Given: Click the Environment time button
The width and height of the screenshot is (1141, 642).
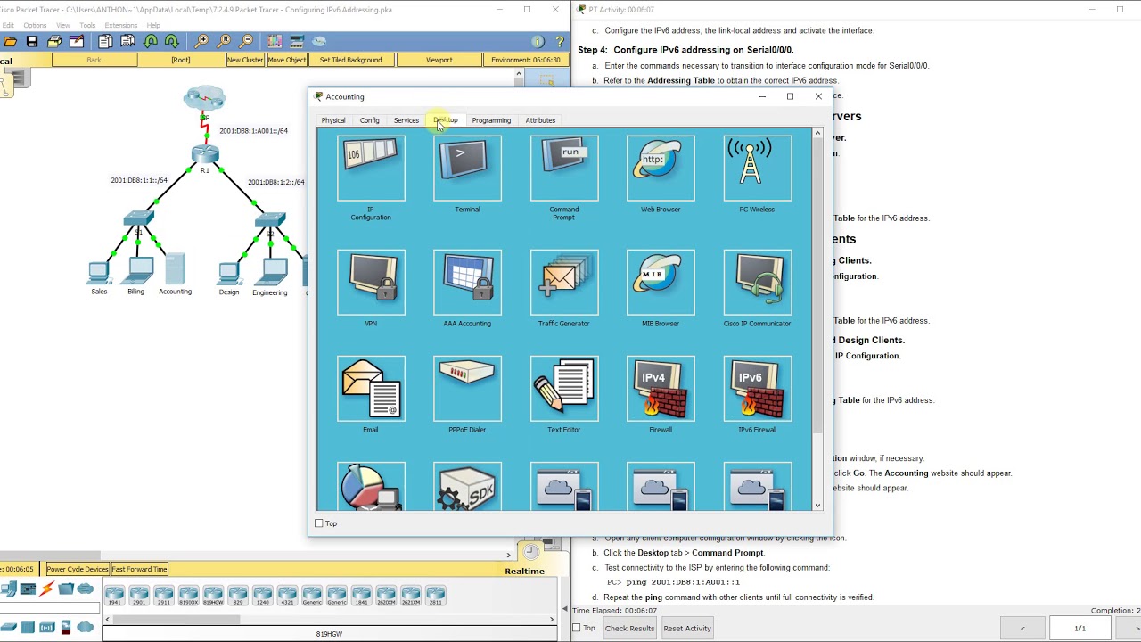Looking at the screenshot, I should (x=526, y=60).
